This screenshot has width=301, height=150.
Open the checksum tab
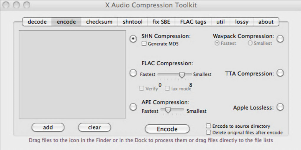(x=99, y=22)
